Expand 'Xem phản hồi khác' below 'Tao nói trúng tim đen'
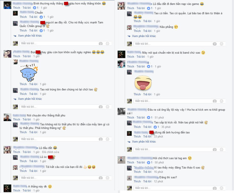This screenshot has height=193, width=234. pyautogui.click(x=30, y=99)
